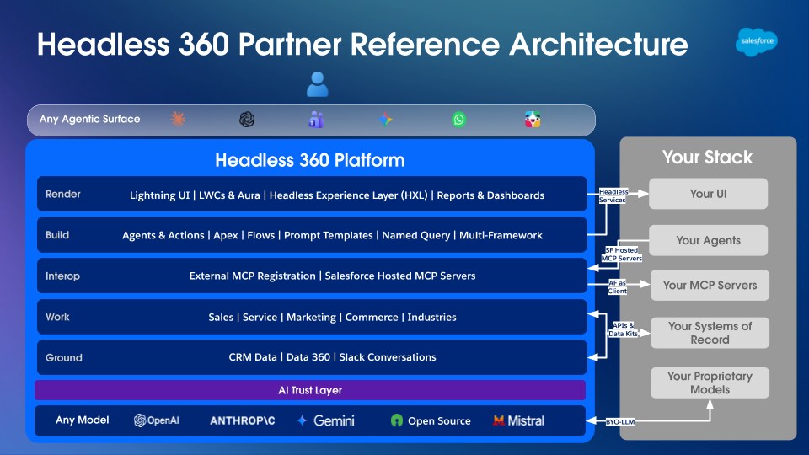Click the BYO-LLM connector label
Viewport: 809px width, 455px height.
coord(620,421)
